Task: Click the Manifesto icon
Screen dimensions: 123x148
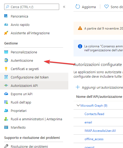Action: (x=6, y=127)
